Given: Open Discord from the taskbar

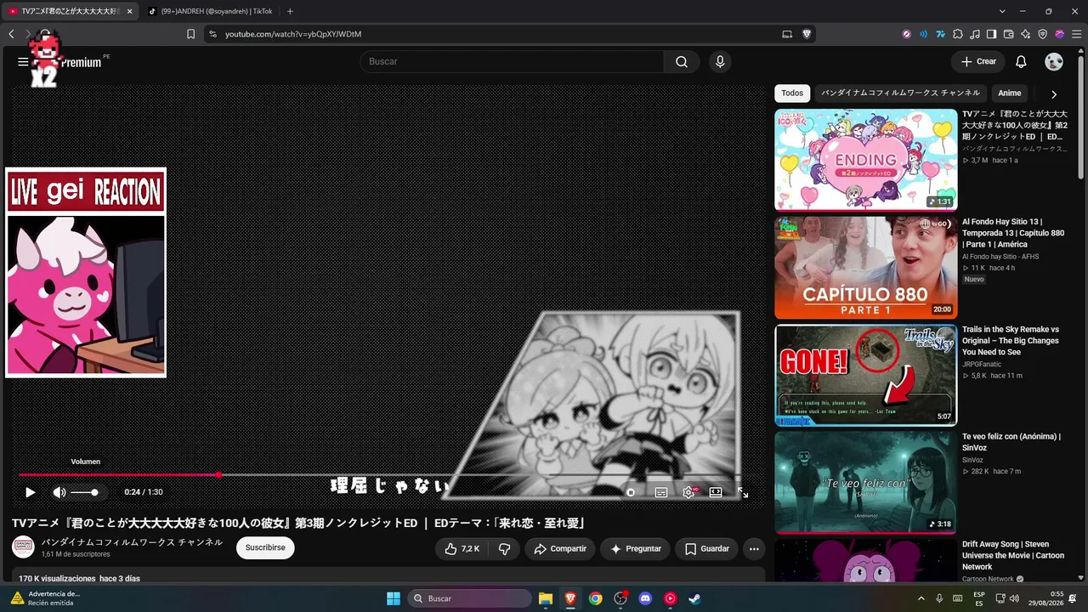Looking at the screenshot, I should click(x=645, y=598).
